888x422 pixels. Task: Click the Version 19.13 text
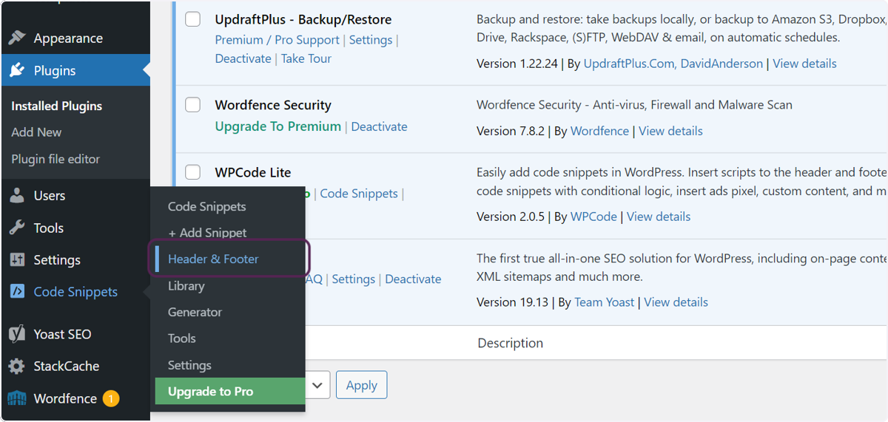tap(512, 302)
